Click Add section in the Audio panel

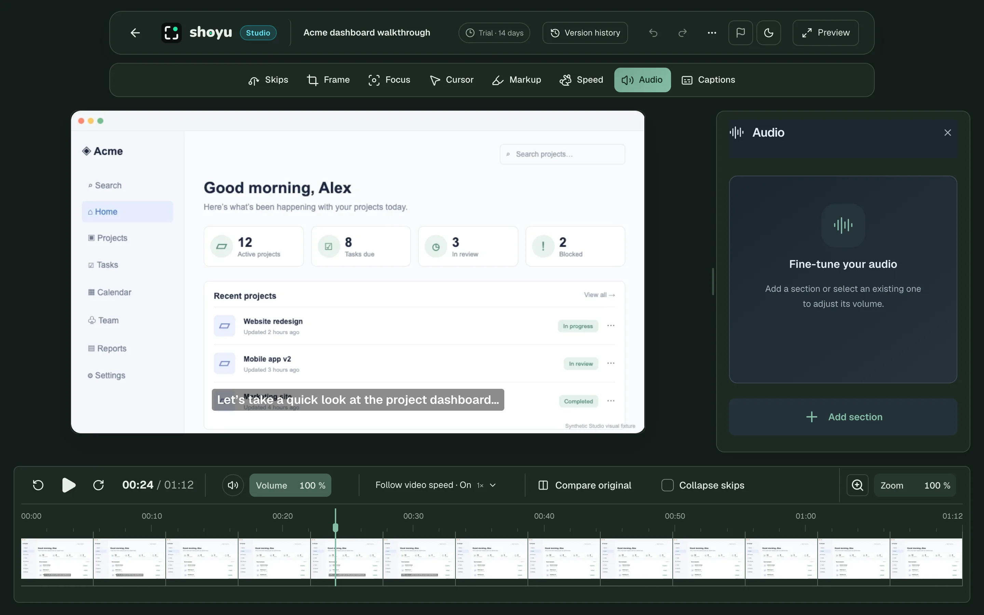(x=843, y=417)
